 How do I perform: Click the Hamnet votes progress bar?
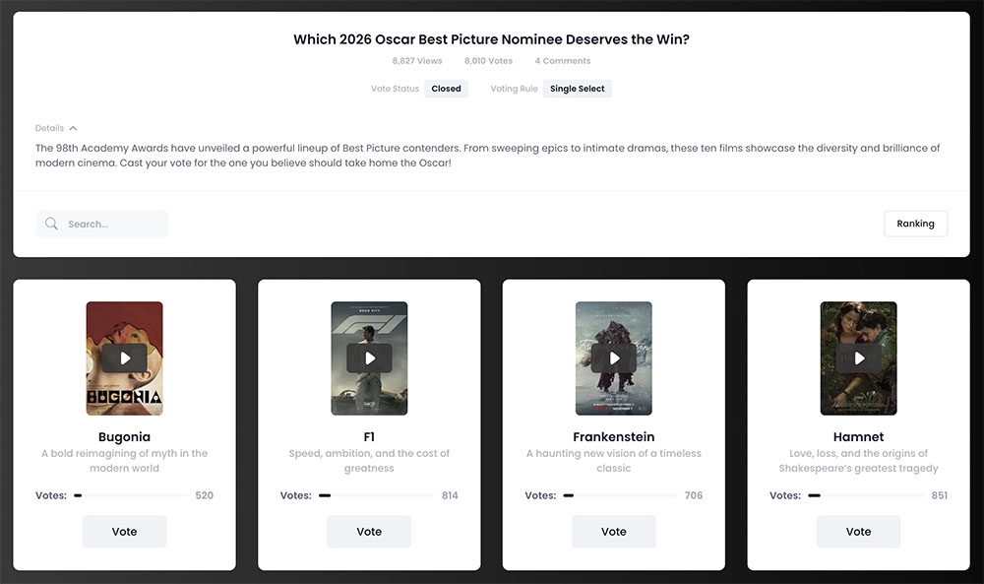click(x=866, y=495)
